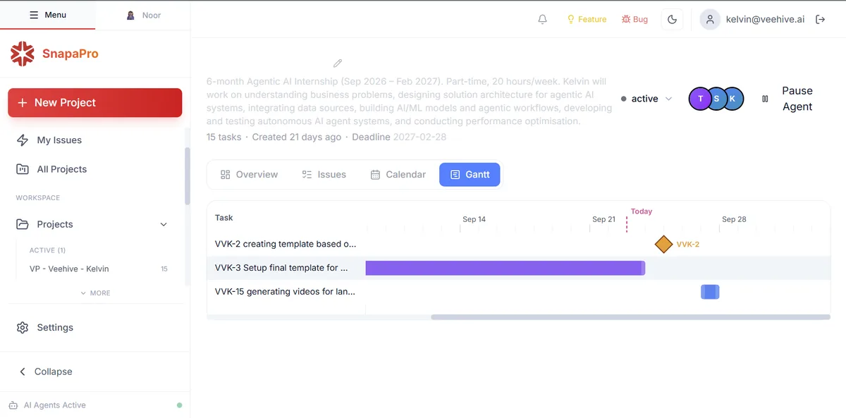Viewport: 846px width, 418px height.
Task: Click the Sep 14 date header
Action: pos(474,219)
